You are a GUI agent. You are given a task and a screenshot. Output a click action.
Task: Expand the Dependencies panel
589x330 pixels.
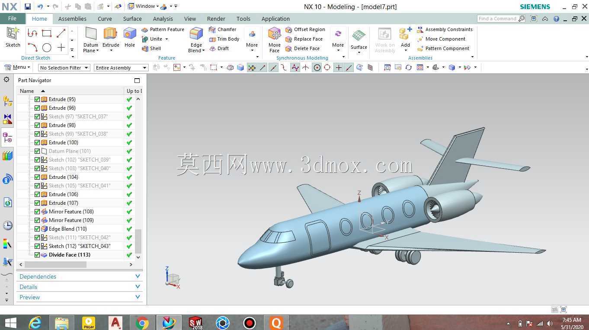(80, 276)
